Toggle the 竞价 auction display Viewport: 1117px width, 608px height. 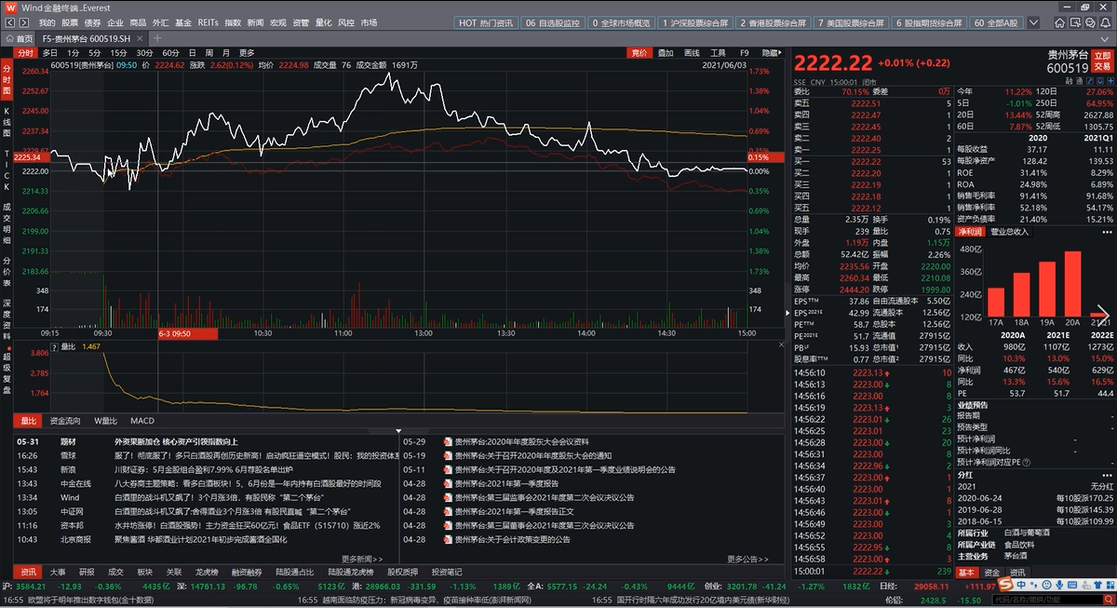tap(639, 53)
